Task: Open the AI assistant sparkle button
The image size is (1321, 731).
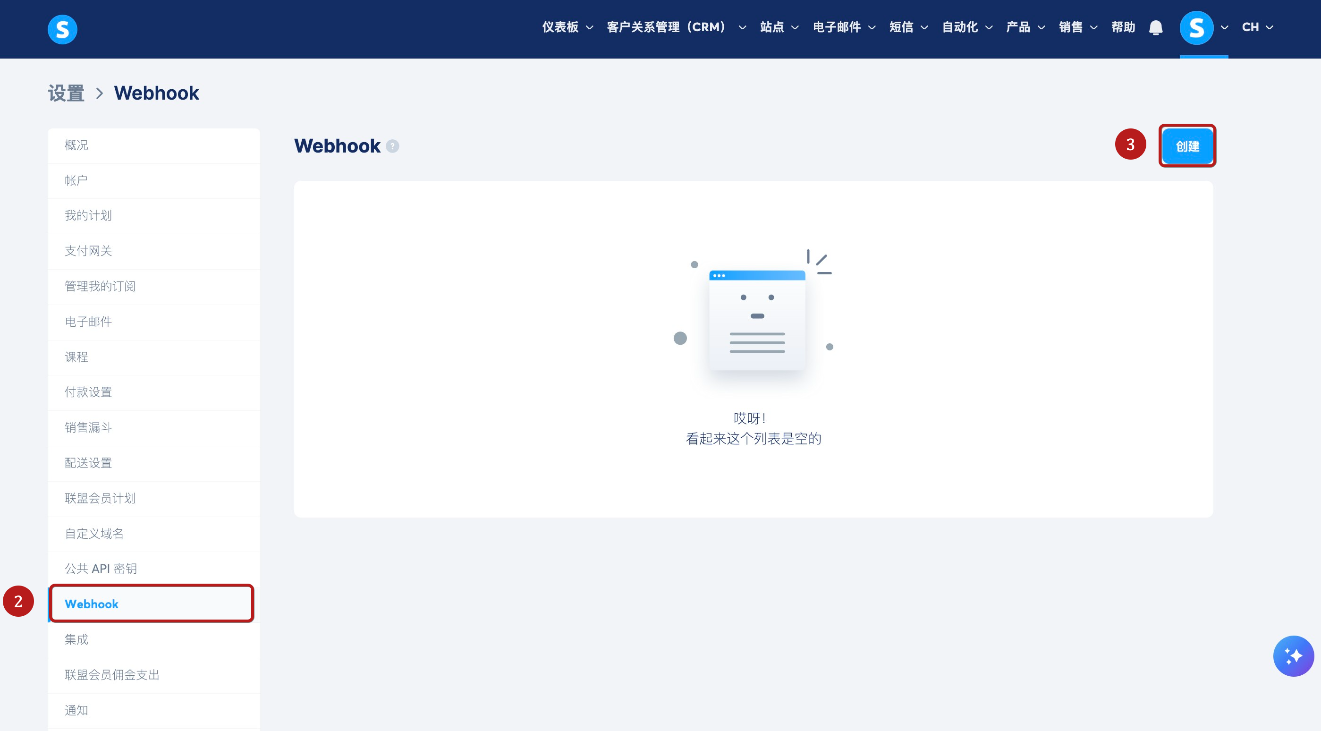Action: click(1293, 655)
